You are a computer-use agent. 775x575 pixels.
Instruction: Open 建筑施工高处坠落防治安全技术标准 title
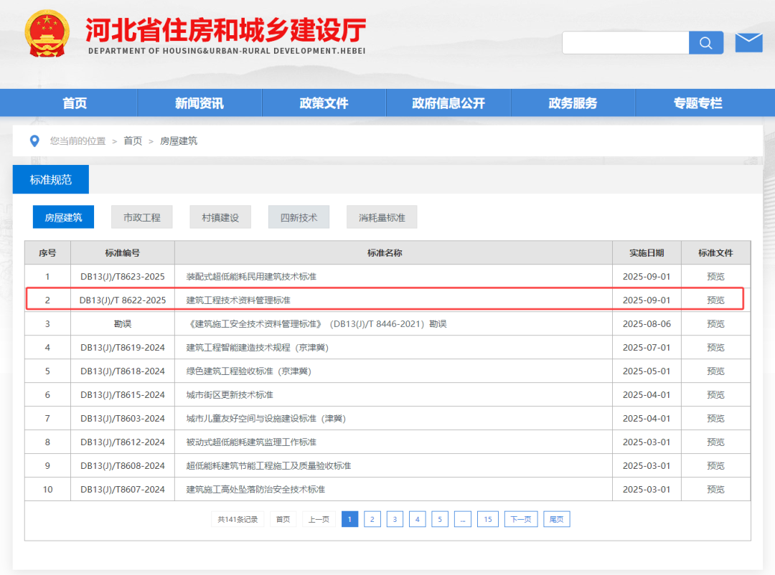pos(255,490)
